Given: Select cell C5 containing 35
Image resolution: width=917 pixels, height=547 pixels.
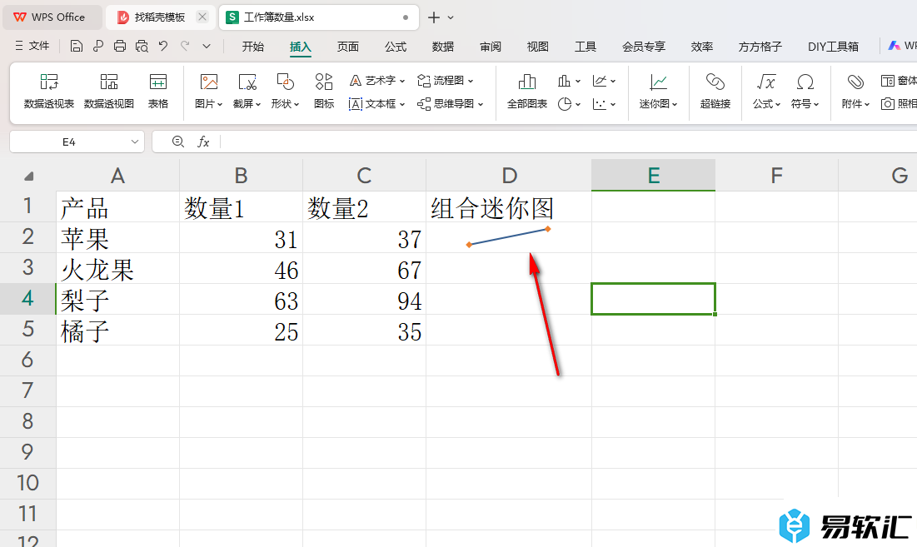Looking at the screenshot, I should click(x=364, y=331).
